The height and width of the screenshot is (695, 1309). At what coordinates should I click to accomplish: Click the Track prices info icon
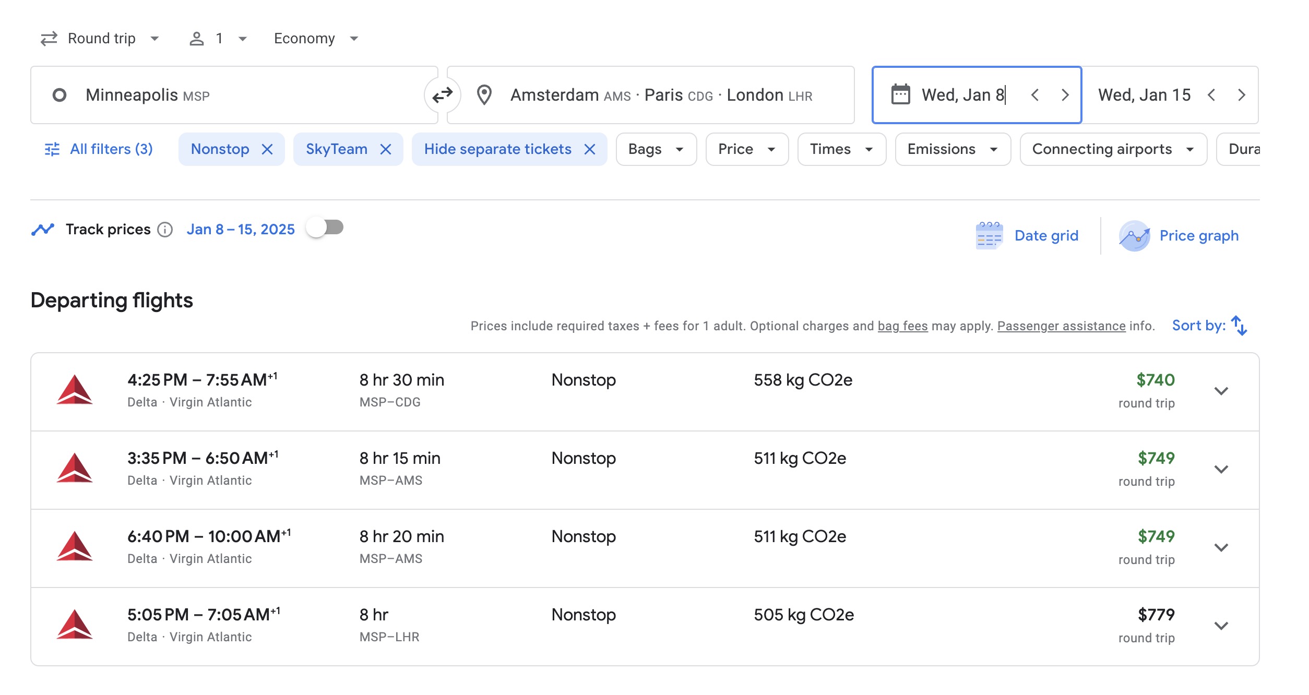pos(165,230)
